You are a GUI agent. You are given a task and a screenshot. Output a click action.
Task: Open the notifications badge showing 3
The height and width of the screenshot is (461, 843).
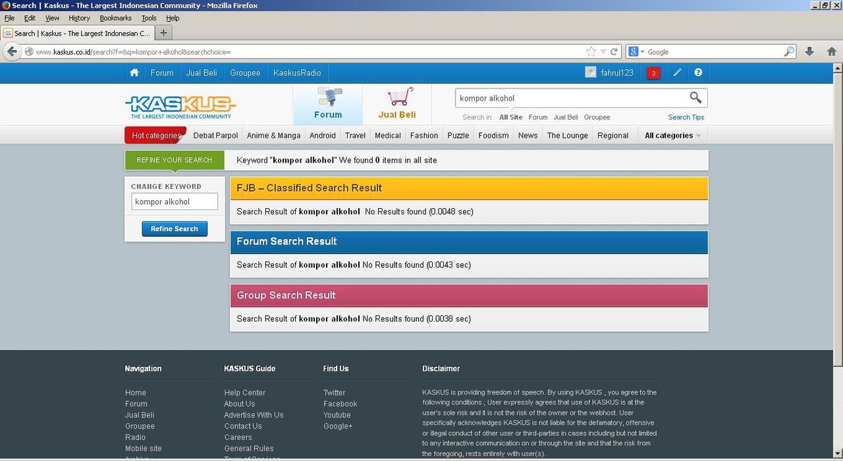(x=653, y=73)
